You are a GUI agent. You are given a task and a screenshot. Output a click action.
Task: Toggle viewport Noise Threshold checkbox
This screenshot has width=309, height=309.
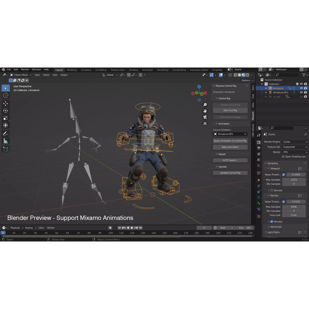click(x=284, y=175)
